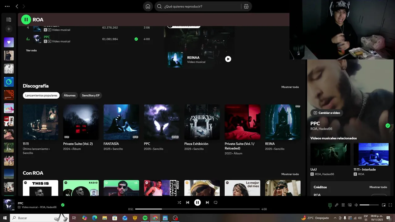Open Windows notification center
395x222 pixels.
pos(388,218)
